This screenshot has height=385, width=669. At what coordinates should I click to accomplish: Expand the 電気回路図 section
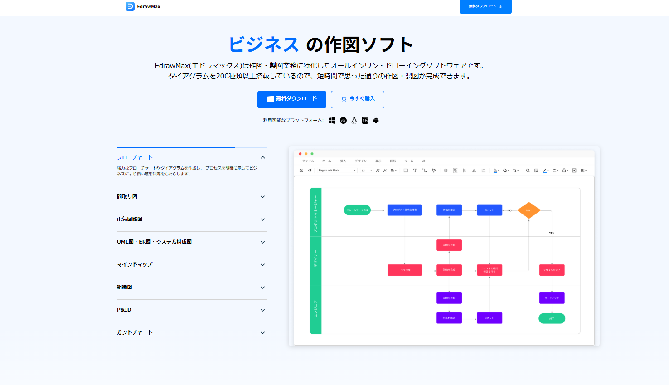[192, 219]
